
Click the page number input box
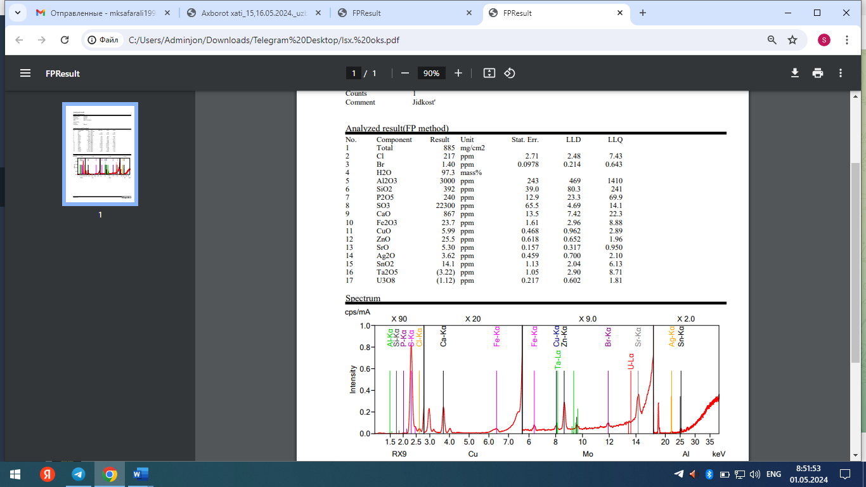354,73
